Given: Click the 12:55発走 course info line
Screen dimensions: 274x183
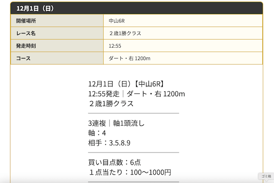Looking at the screenshot, I should point(137,94).
